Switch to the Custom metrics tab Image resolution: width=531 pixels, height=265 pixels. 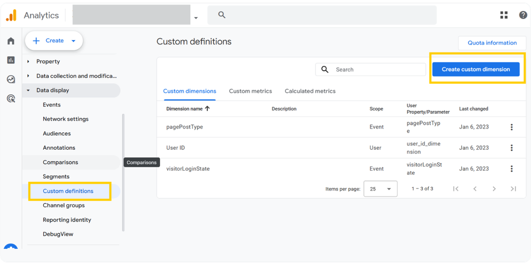250,91
